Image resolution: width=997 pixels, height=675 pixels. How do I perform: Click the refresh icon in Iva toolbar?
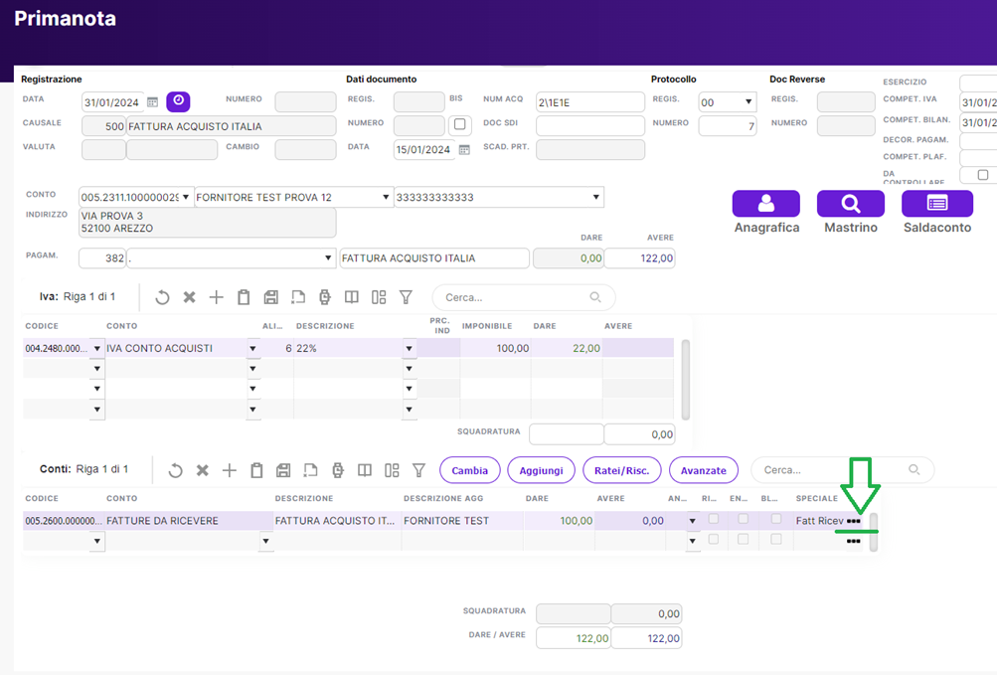click(x=162, y=297)
